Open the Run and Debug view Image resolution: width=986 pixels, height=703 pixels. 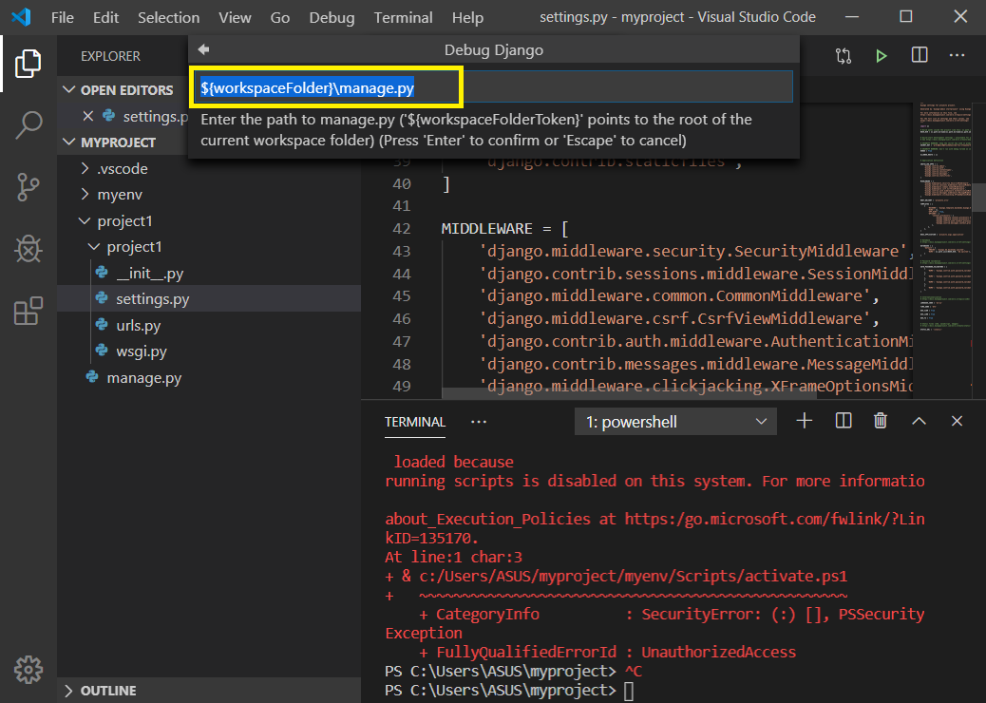click(28, 249)
